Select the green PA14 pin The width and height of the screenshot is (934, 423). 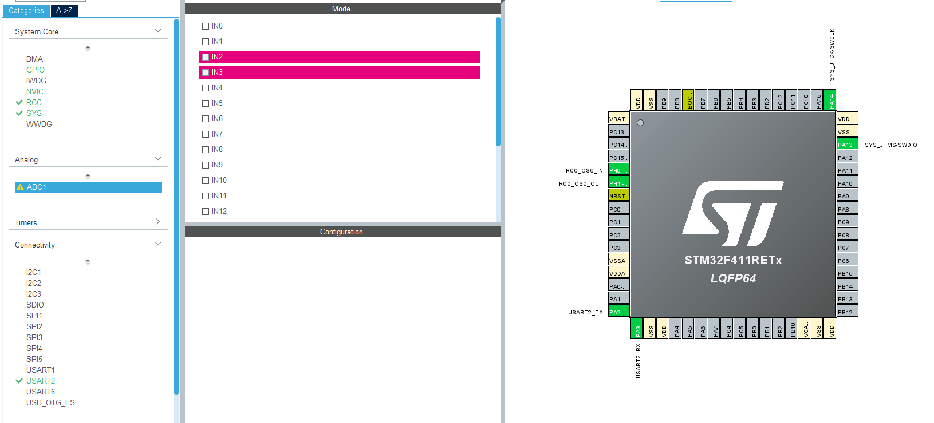pos(830,100)
